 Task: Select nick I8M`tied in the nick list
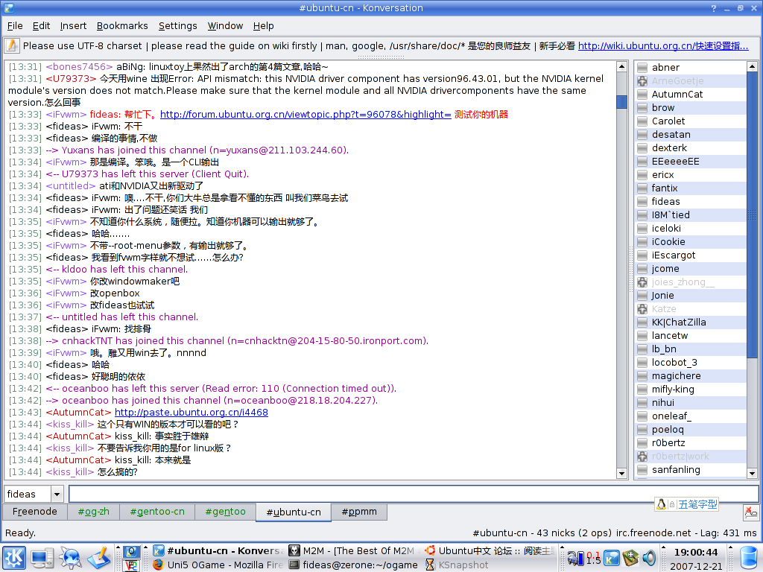pos(690,215)
